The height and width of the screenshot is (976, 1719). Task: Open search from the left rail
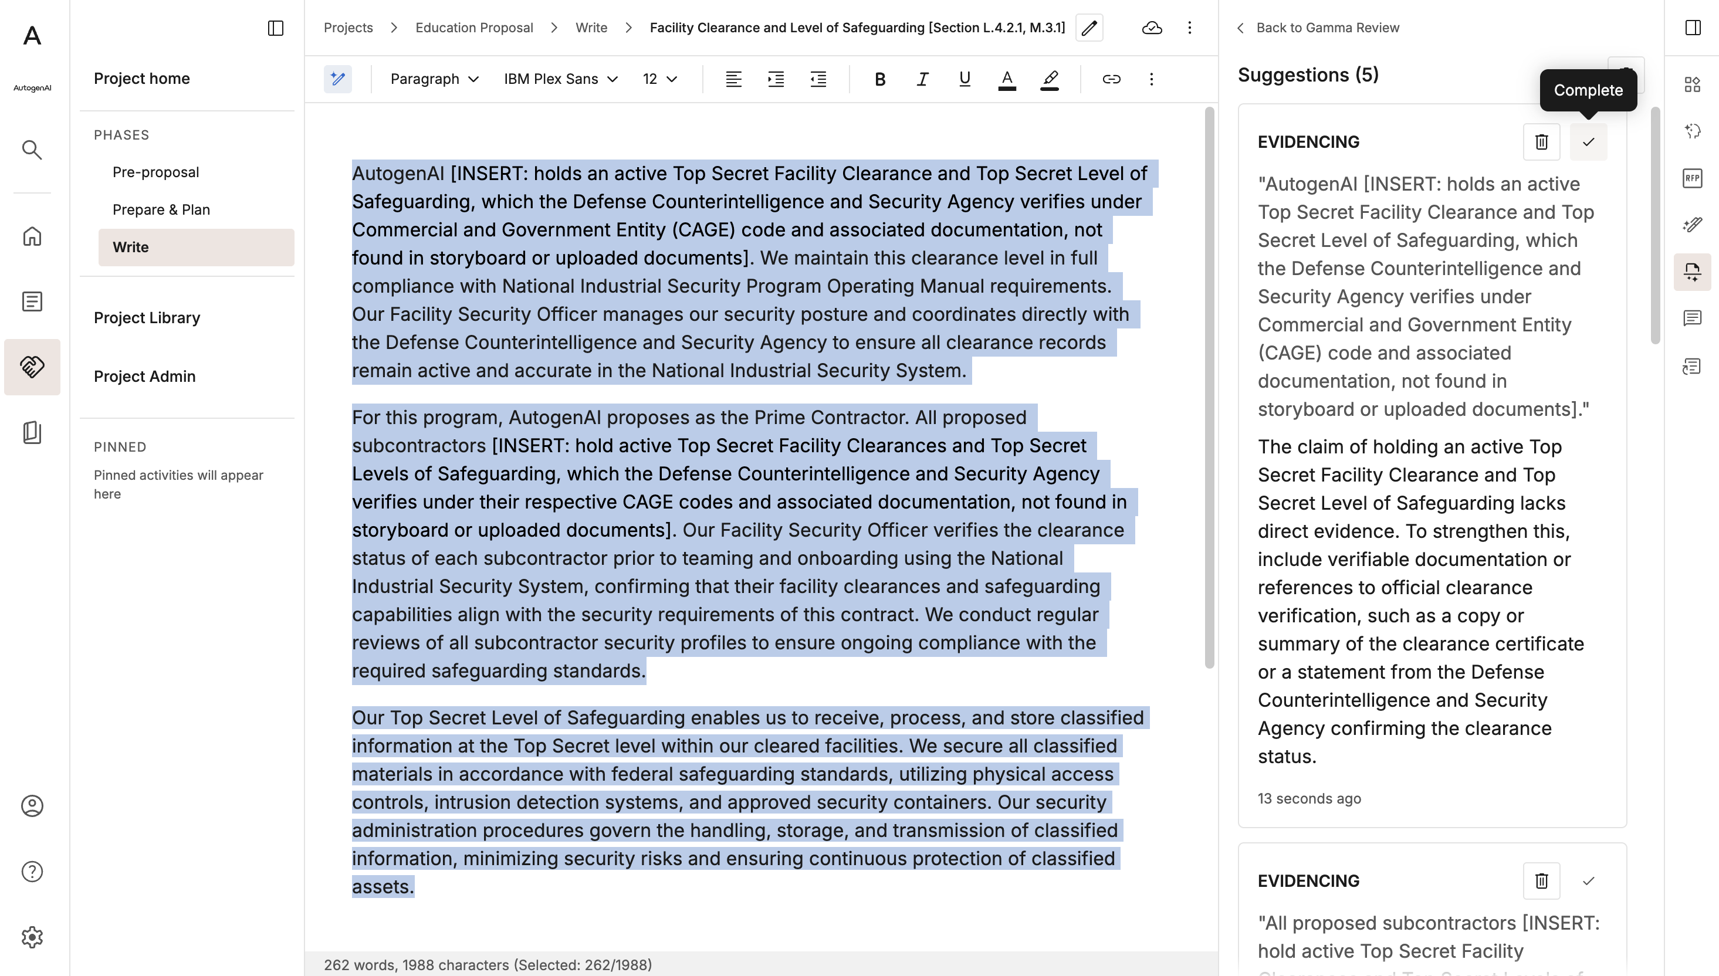tap(32, 150)
